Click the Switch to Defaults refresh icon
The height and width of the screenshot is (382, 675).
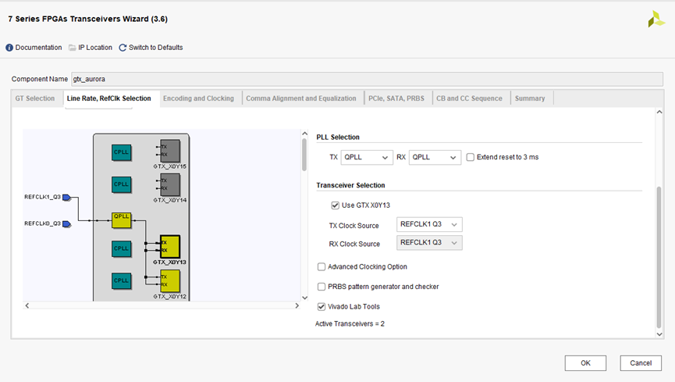123,48
